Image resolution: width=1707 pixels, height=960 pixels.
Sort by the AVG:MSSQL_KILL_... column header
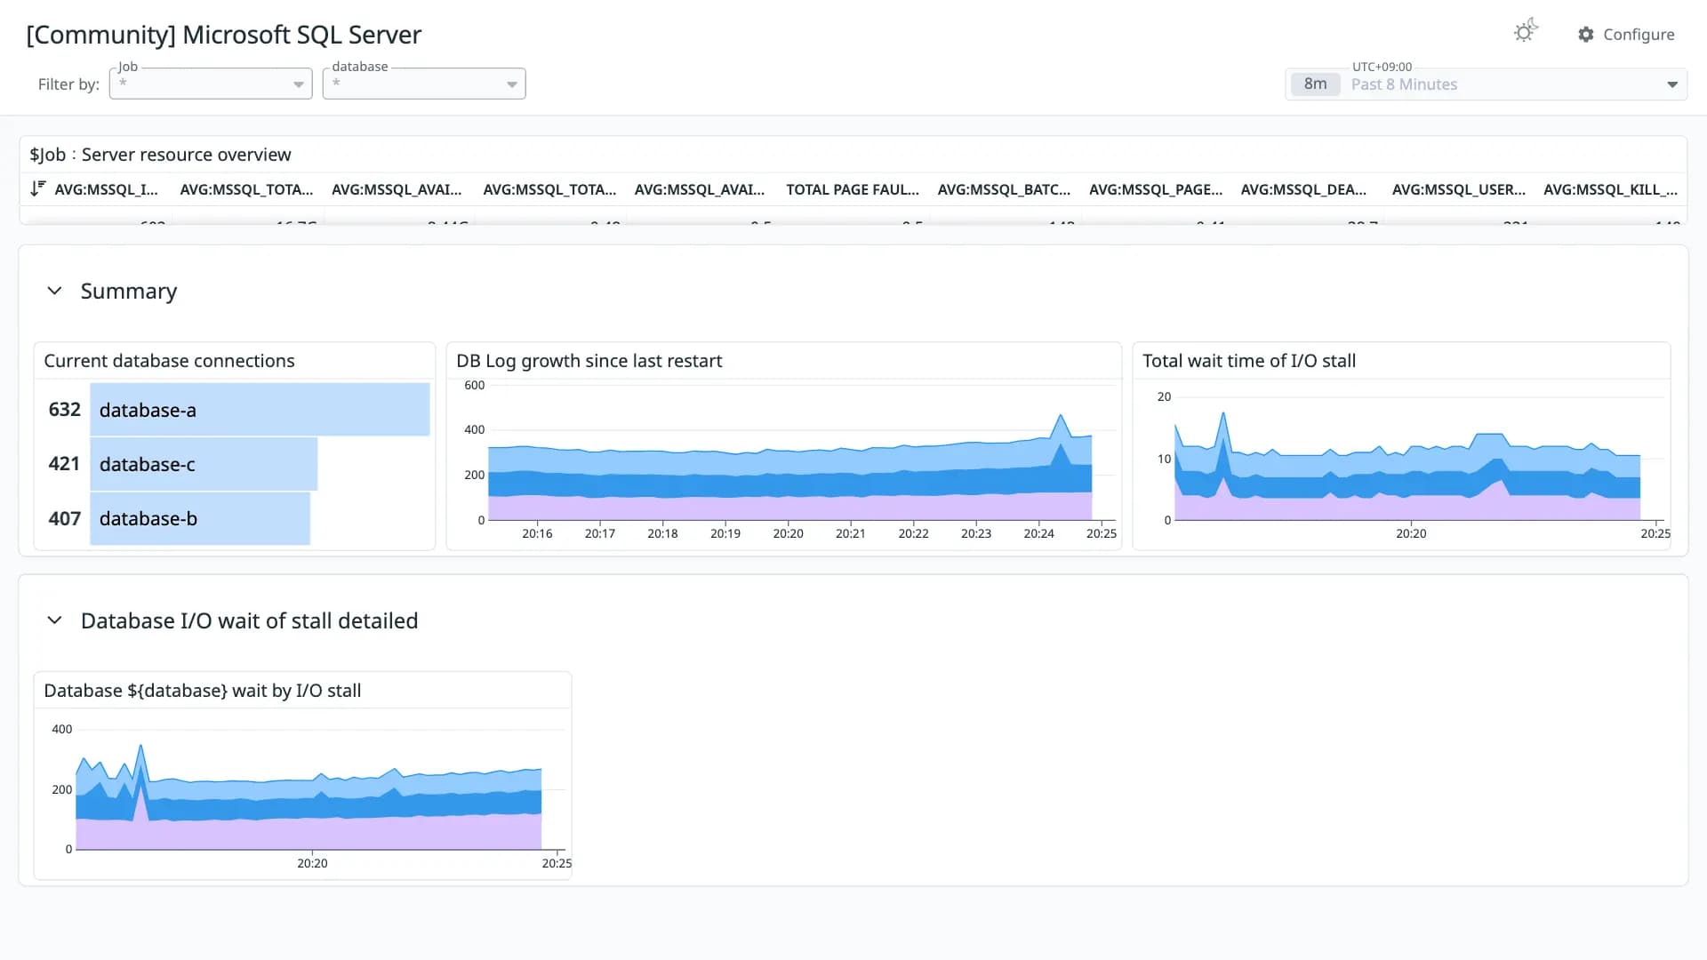tap(1610, 189)
